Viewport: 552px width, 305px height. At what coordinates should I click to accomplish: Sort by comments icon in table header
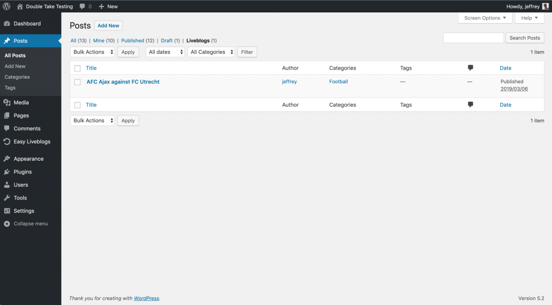coord(470,68)
